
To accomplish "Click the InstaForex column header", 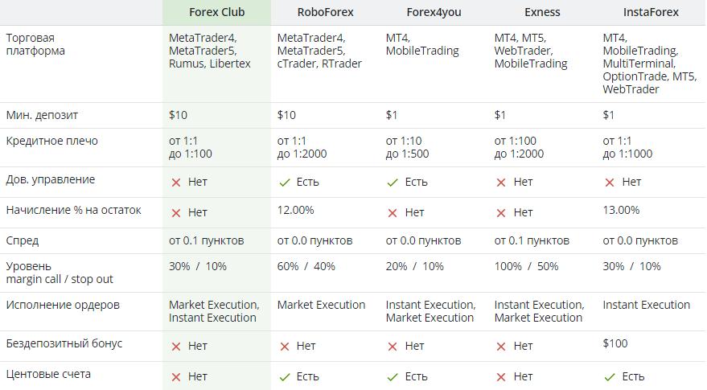I will click(651, 12).
